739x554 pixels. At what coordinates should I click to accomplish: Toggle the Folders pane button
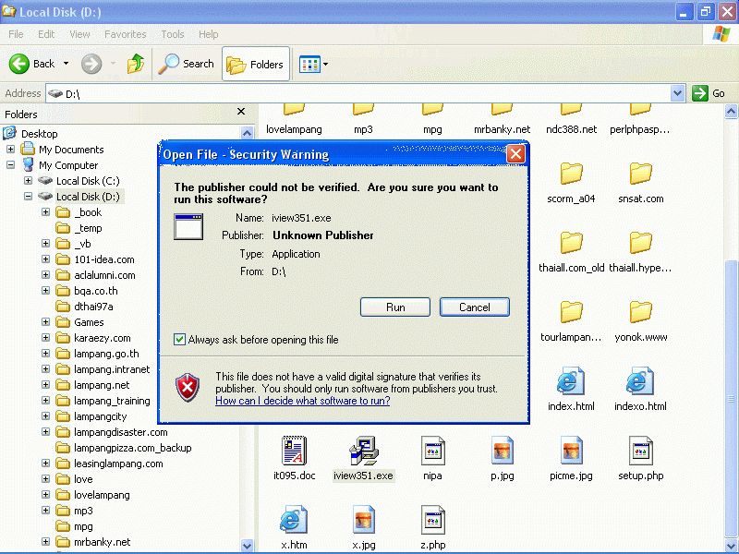(256, 65)
